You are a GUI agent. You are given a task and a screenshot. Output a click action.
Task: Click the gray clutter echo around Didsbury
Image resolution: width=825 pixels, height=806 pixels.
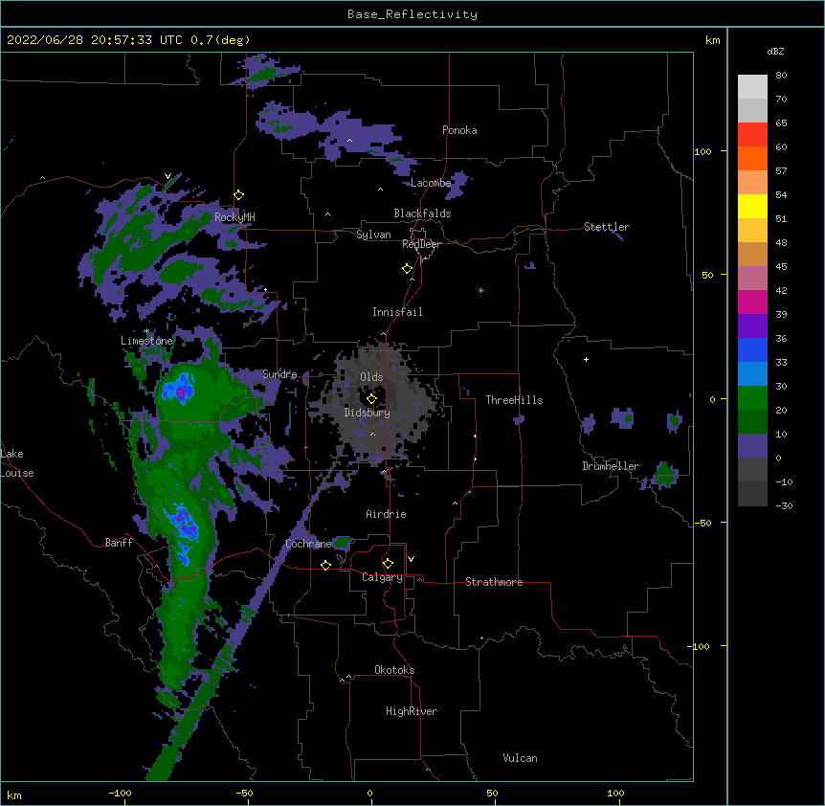[377, 405]
